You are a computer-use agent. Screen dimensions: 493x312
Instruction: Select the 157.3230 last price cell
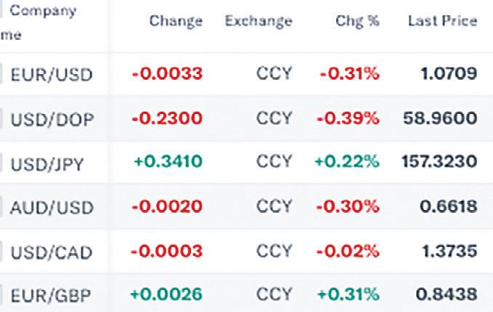point(439,161)
